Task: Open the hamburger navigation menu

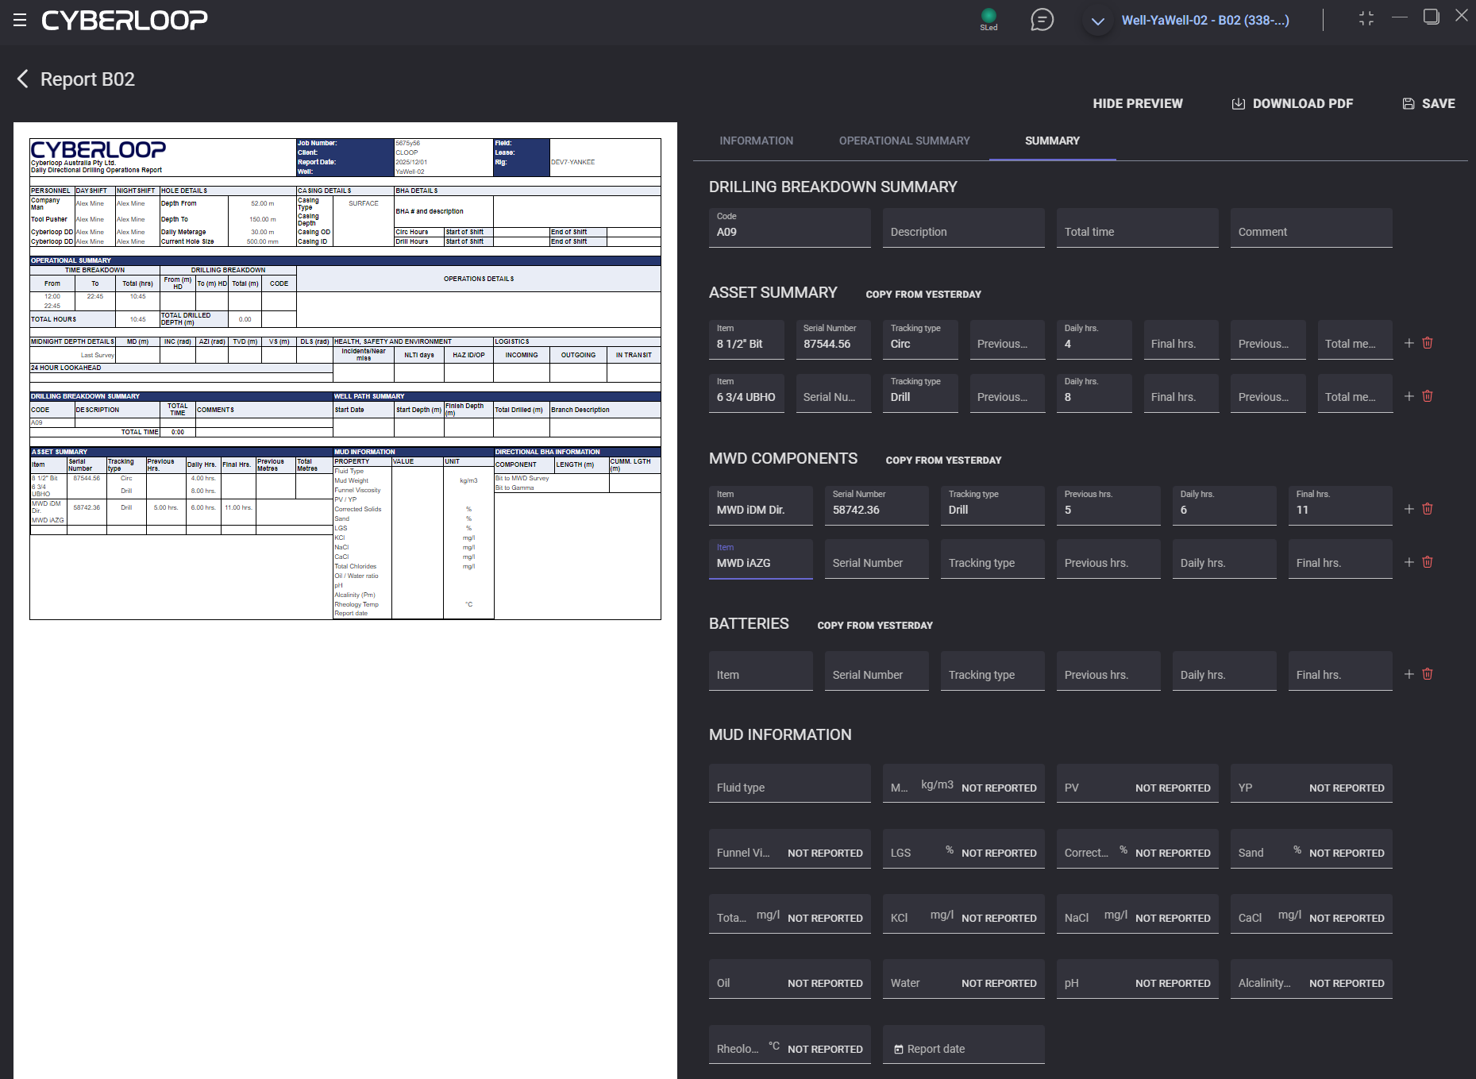Action: point(20,20)
